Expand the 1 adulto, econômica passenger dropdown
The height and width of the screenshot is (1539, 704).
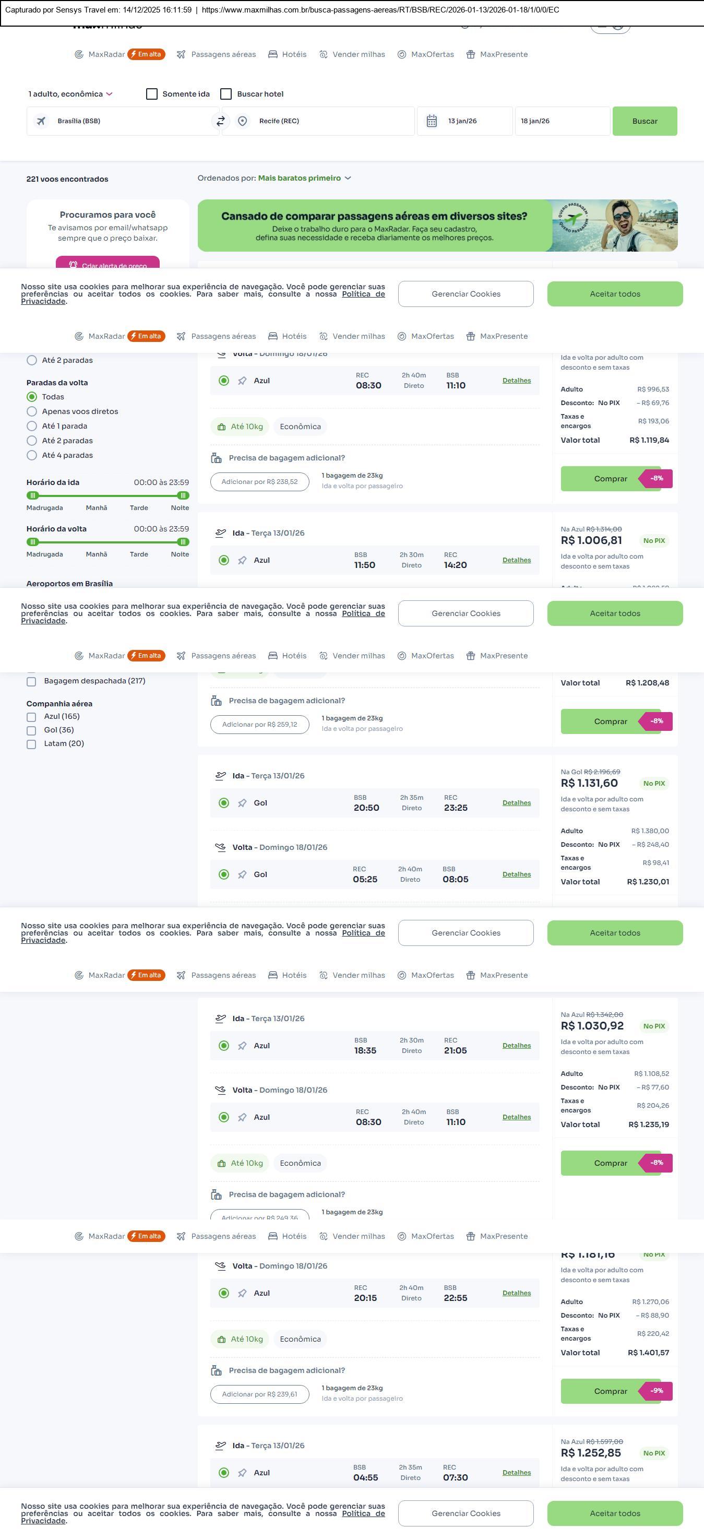point(70,94)
